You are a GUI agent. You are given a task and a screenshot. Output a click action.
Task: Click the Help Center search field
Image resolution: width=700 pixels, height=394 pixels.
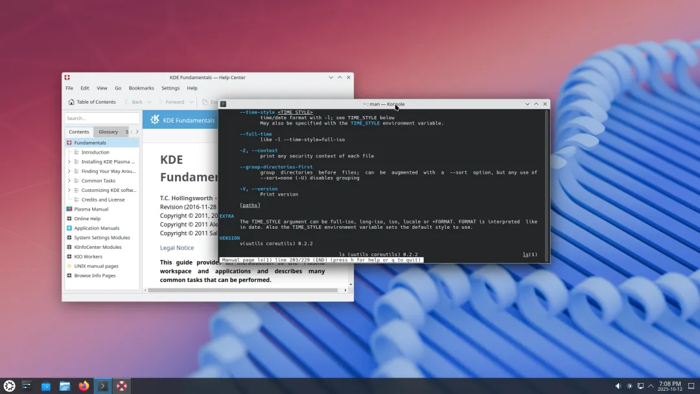point(102,118)
